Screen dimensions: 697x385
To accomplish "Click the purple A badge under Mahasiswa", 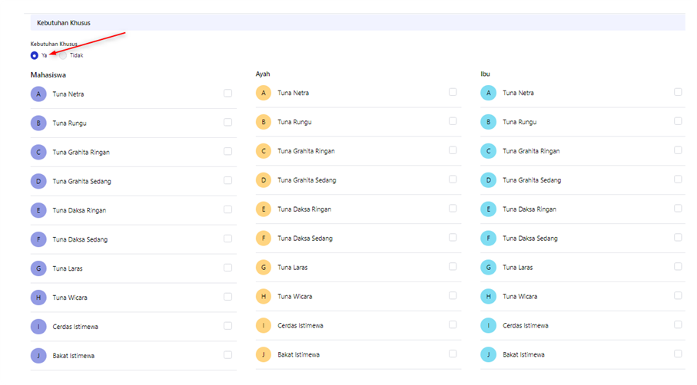I will pyautogui.click(x=38, y=94).
